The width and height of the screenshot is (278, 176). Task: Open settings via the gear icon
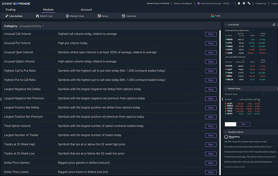[244, 3]
